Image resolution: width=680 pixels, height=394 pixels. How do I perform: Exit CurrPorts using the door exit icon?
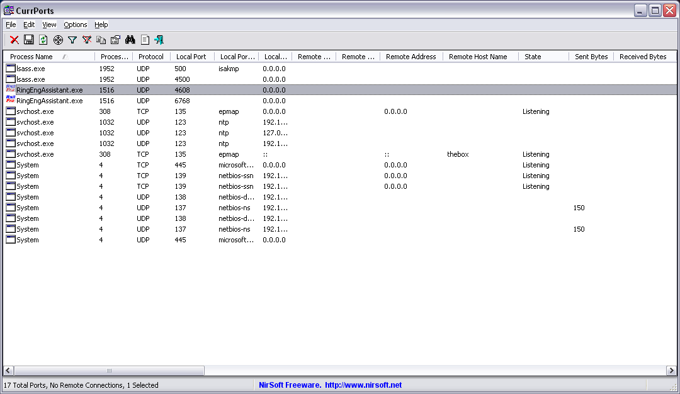(159, 39)
